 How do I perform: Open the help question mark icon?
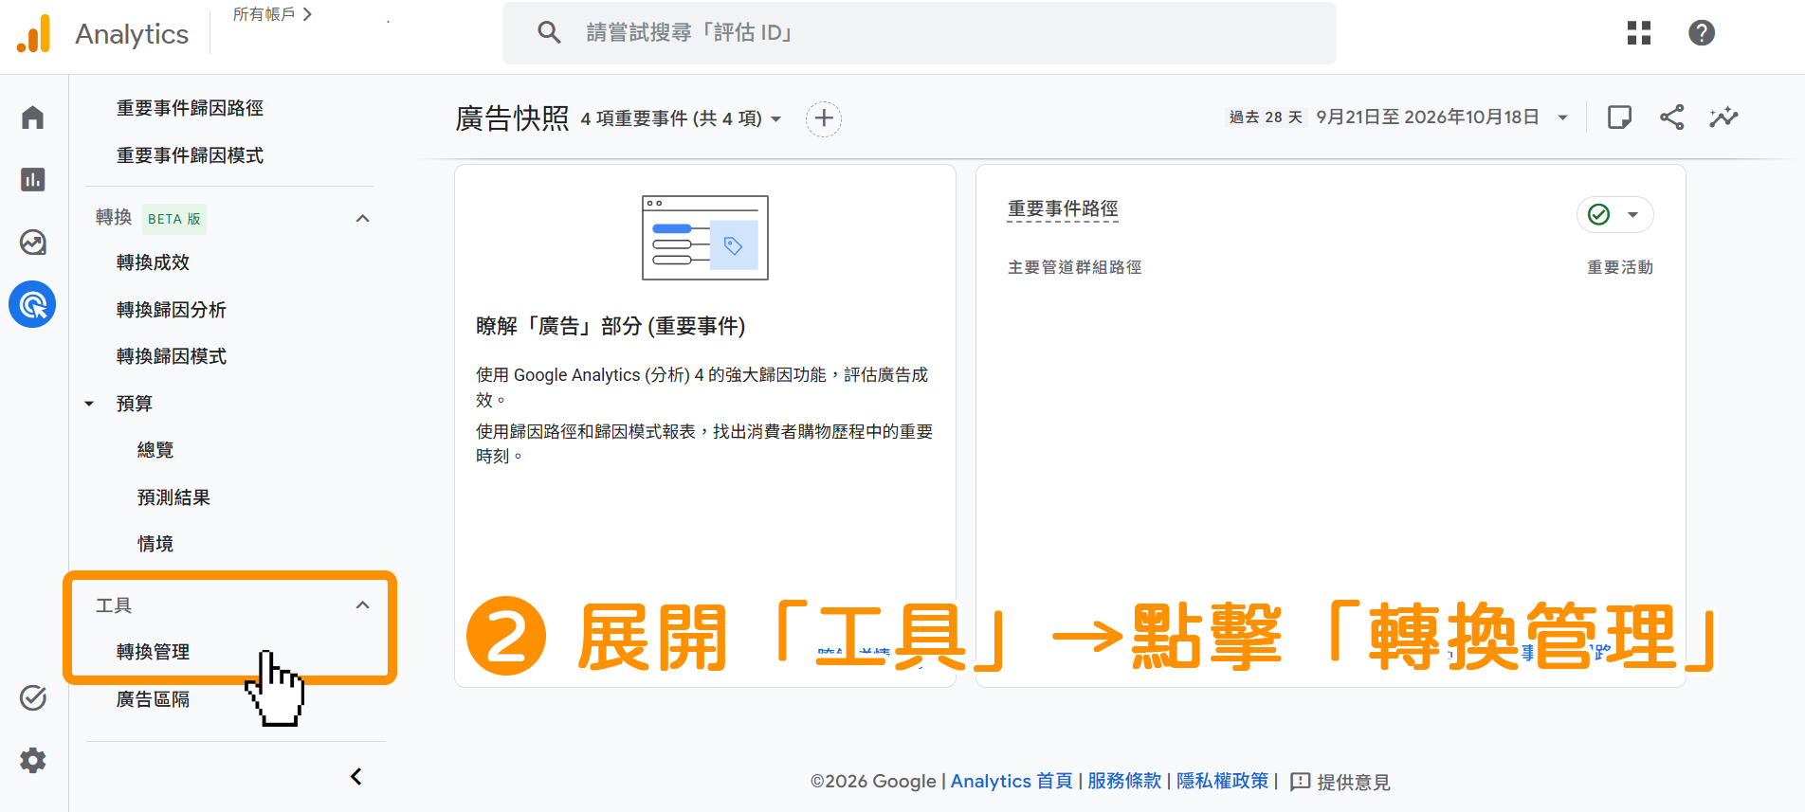point(1702,33)
